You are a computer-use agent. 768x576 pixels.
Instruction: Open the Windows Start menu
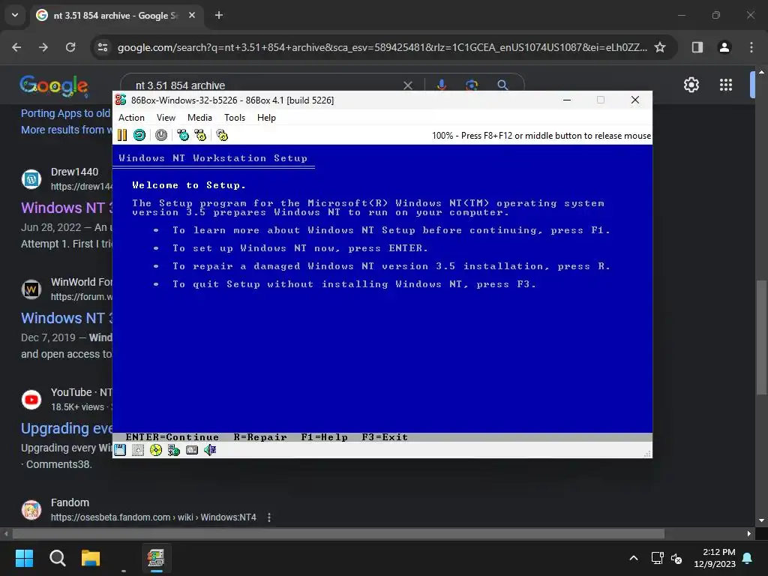tap(24, 558)
